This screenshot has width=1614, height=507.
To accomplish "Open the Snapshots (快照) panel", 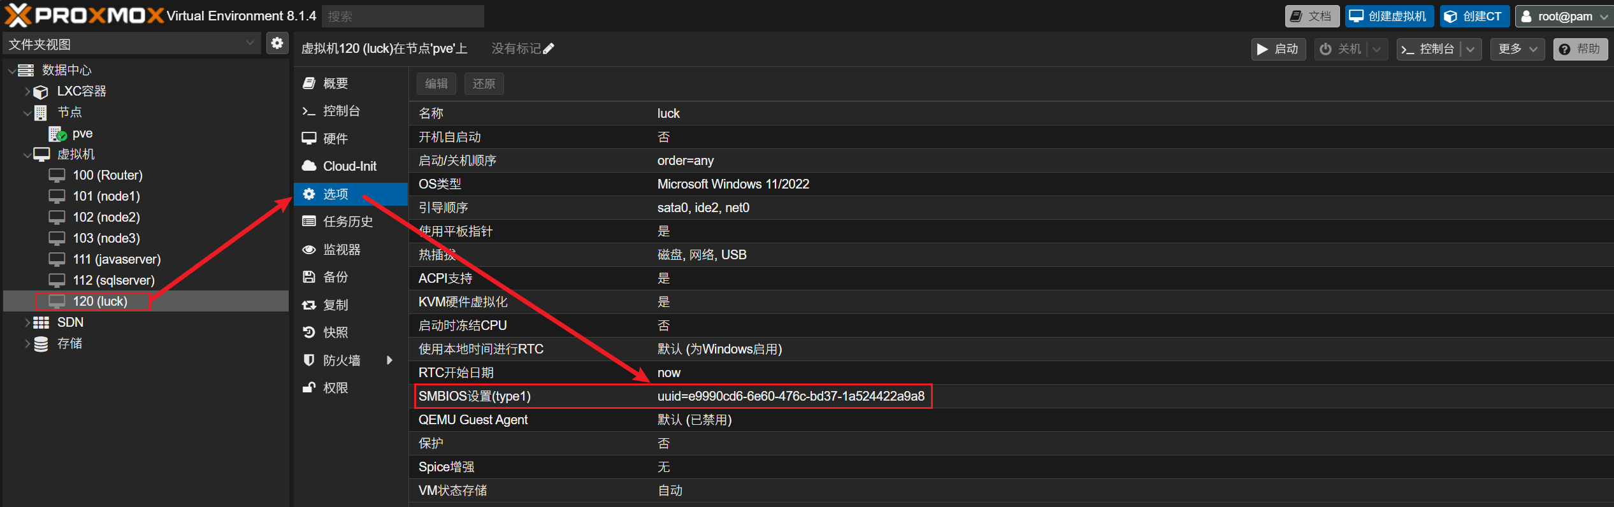I will click(x=335, y=332).
